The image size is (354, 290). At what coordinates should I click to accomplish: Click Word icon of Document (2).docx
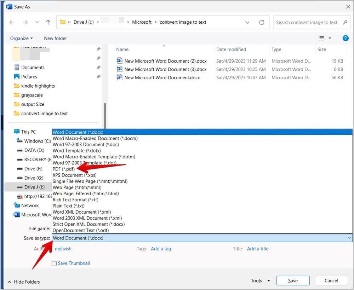click(x=119, y=61)
